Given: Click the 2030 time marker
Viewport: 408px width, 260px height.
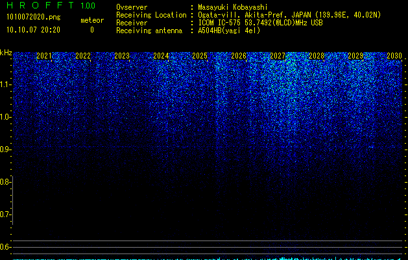Looking at the screenshot, I should (x=394, y=56).
